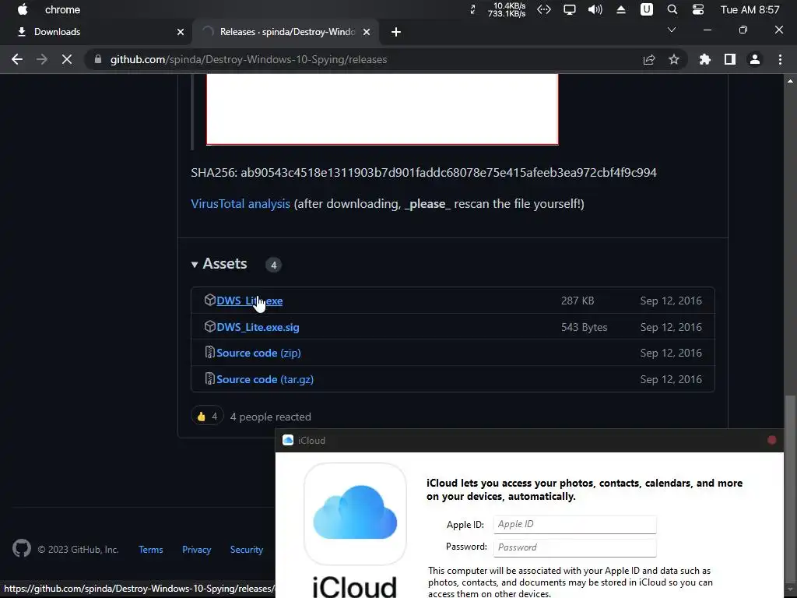
Task: Open the Privacy footer link
Action: tap(197, 550)
